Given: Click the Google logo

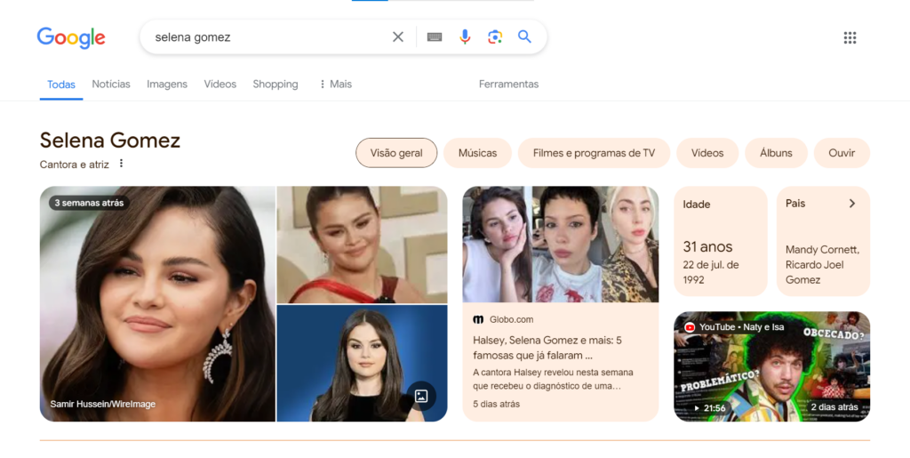Looking at the screenshot, I should click(x=71, y=37).
